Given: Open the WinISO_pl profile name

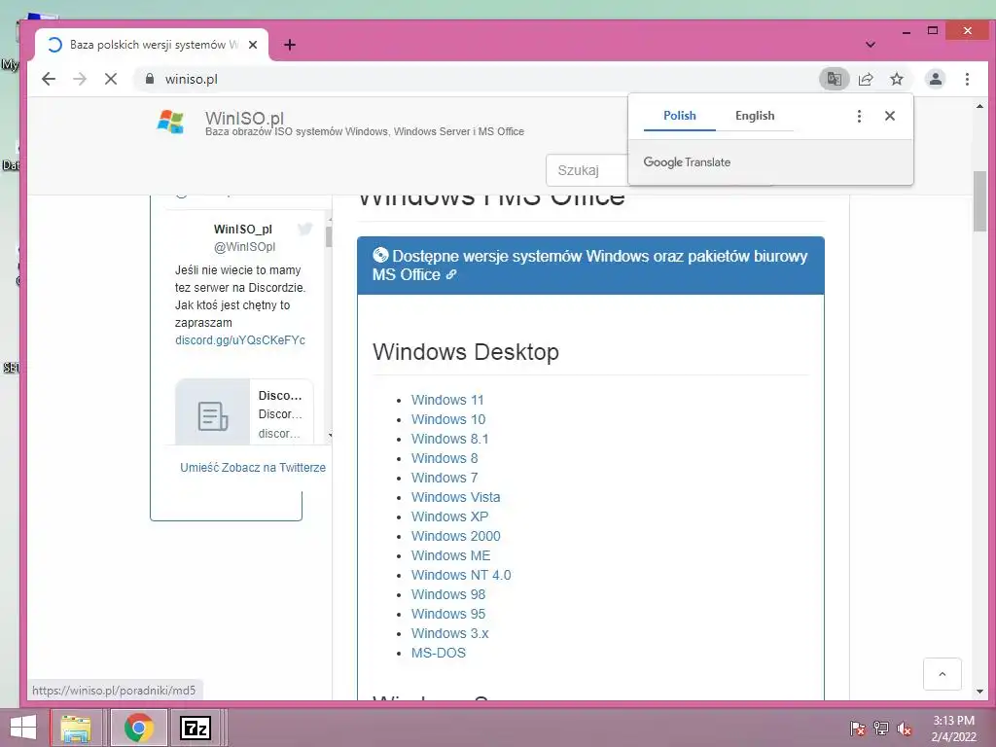Looking at the screenshot, I should point(242,229).
